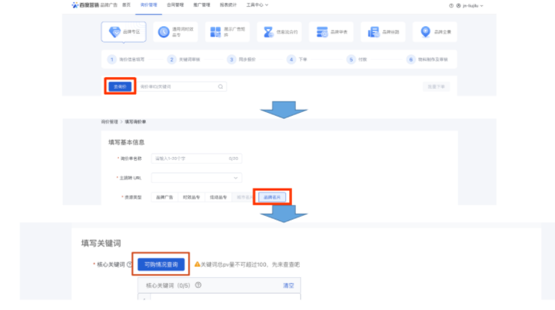
Task: Click the search magnifier icon
Action: [x=220, y=87]
